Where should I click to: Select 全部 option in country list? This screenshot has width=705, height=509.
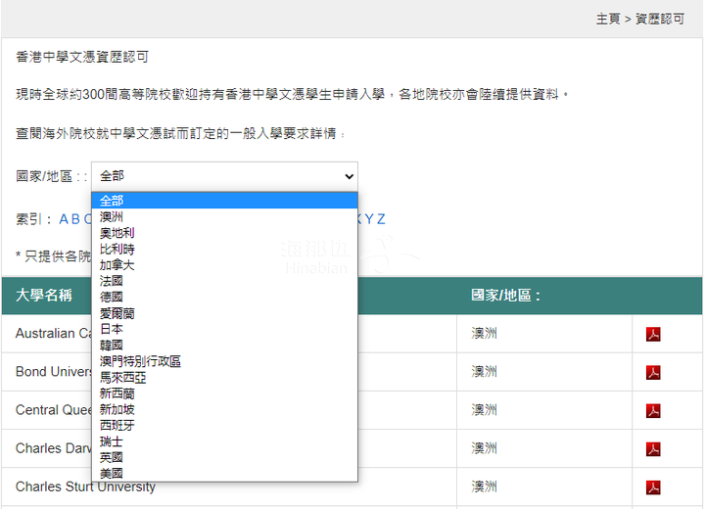tap(225, 201)
